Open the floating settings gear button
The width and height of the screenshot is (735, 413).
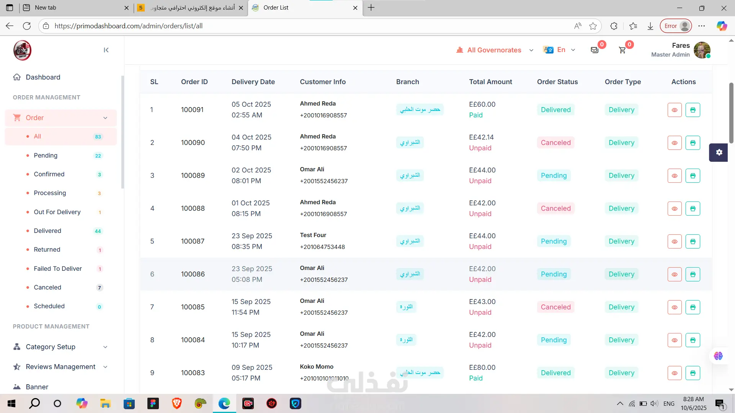tap(719, 152)
